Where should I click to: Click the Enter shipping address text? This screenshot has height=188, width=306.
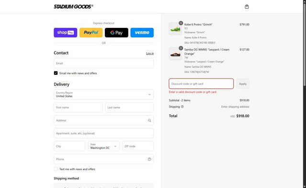click(235, 106)
